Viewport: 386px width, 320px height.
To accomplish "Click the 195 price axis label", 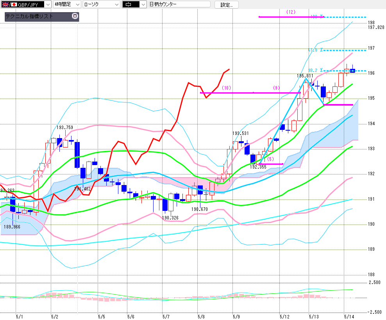I will tap(371, 98).
